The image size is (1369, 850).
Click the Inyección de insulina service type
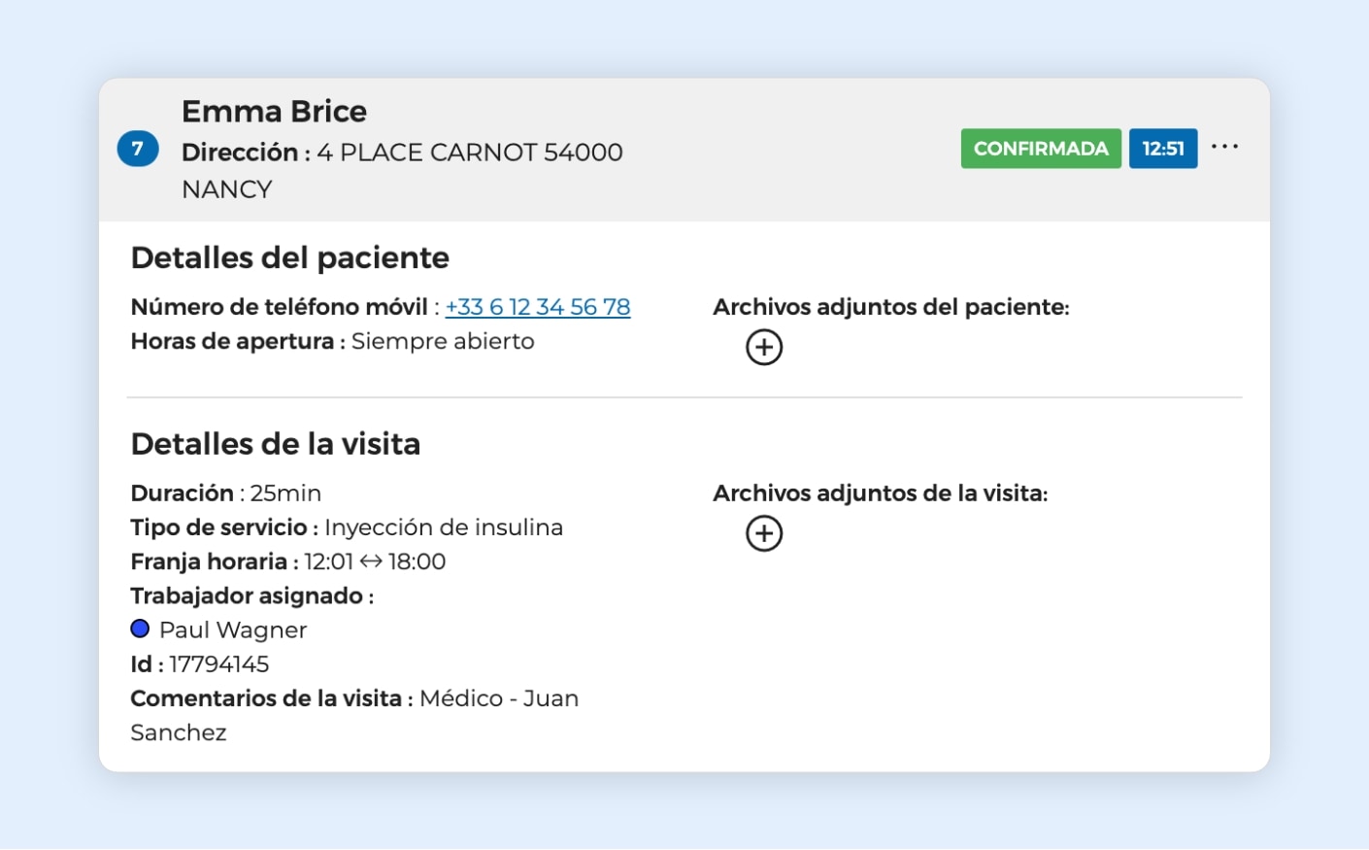[444, 527]
